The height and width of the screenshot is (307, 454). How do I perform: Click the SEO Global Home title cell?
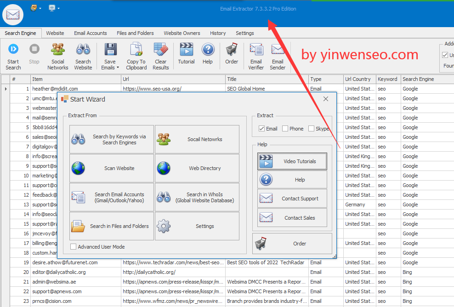(x=267, y=89)
